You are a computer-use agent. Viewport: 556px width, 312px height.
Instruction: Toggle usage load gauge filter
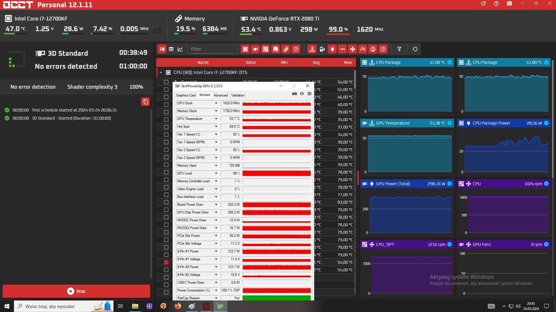373,49
